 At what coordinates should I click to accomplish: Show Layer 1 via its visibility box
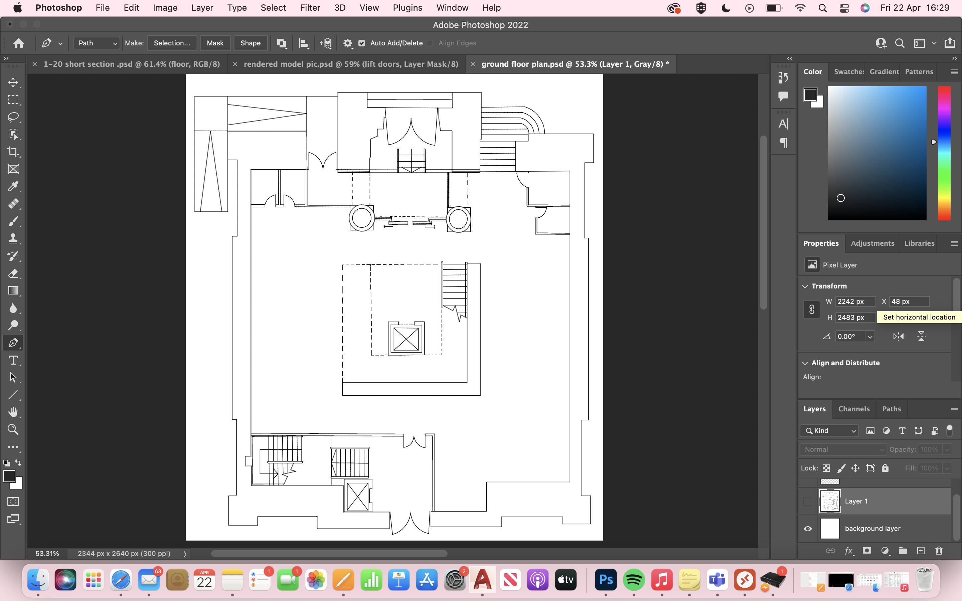[x=807, y=501]
